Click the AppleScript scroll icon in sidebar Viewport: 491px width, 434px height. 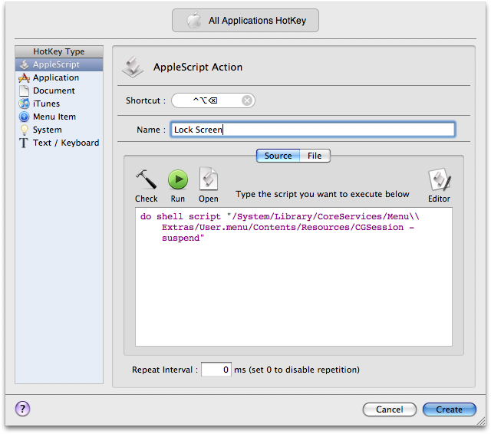click(24, 64)
